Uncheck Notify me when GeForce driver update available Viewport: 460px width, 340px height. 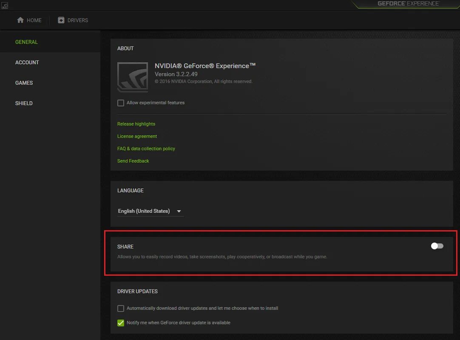pyautogui.click(x=121, y=323)
